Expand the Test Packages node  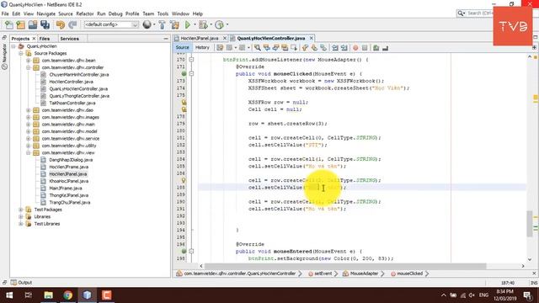tap(21, 210)
